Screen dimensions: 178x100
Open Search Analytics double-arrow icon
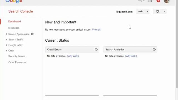pos(154,49)
